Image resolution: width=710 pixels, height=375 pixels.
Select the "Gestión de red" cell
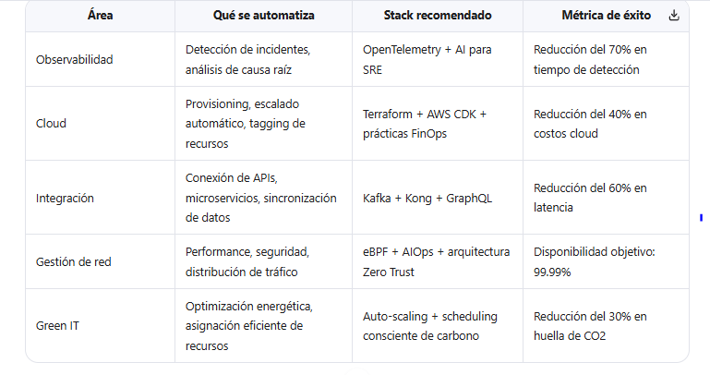click(74, 261)
